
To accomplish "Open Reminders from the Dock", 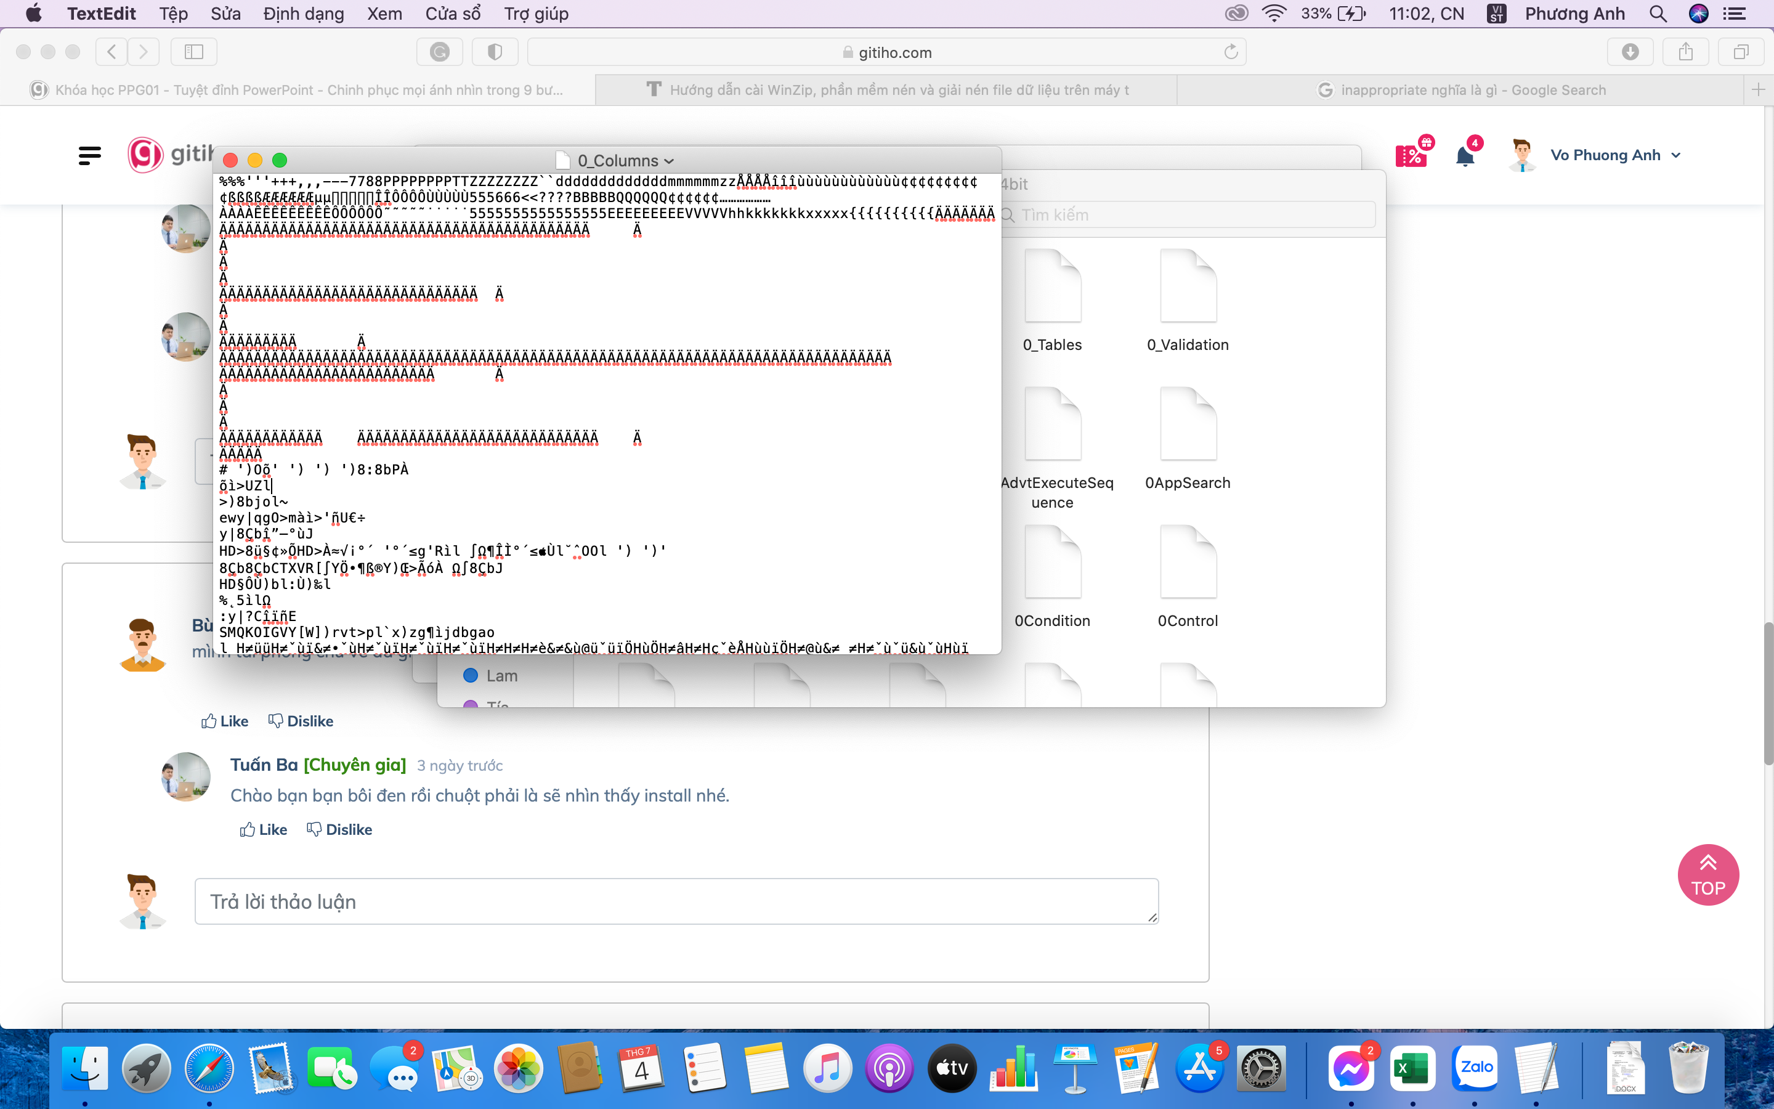I will 703,1068.
